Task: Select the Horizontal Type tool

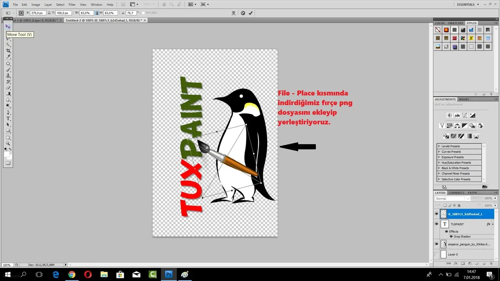Action: (8, 119)
